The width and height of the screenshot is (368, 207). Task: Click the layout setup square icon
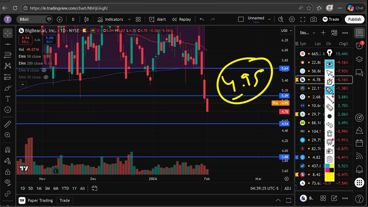pos(241,19)
